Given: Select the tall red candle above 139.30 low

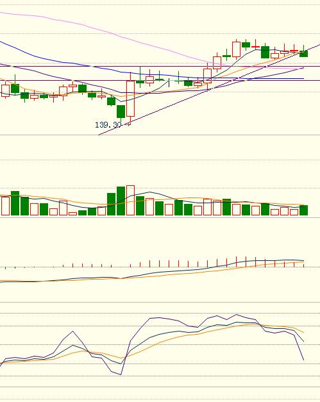Looking at the screenshot, I should (131, 99).
